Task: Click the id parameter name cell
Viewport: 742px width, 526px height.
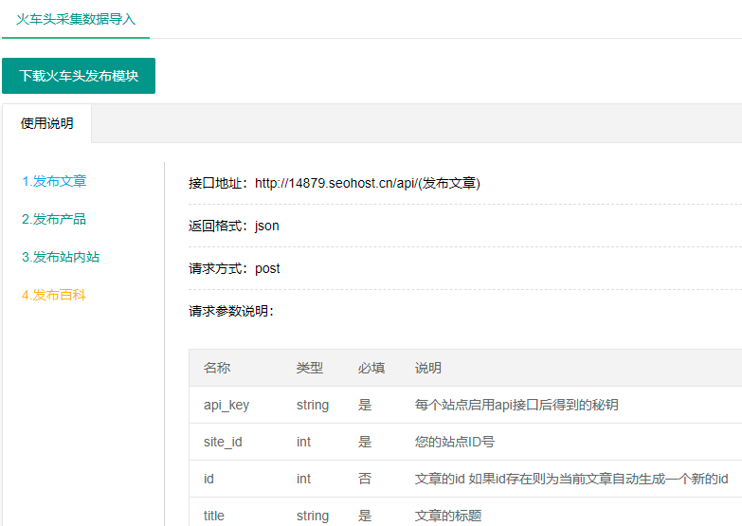Action: pyautogui.click(x=208, y=479)
